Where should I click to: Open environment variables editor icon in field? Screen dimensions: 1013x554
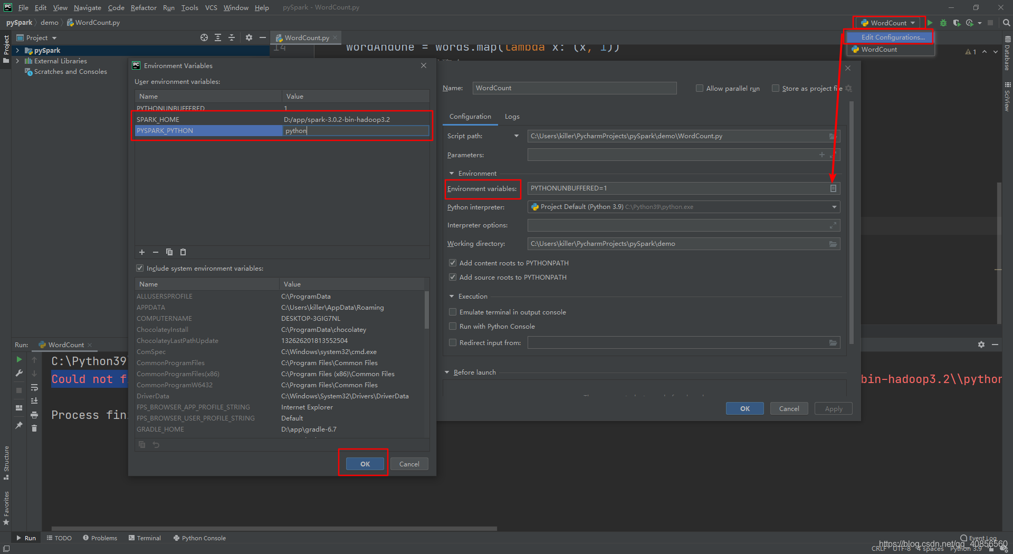tap(833, 188)
